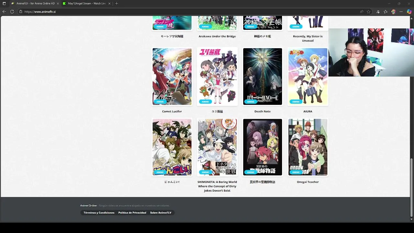Image resolution: width=414 pixels, height=233 pixels.
Task: Open a new tab with plus icon
Action: click(116, 4)
